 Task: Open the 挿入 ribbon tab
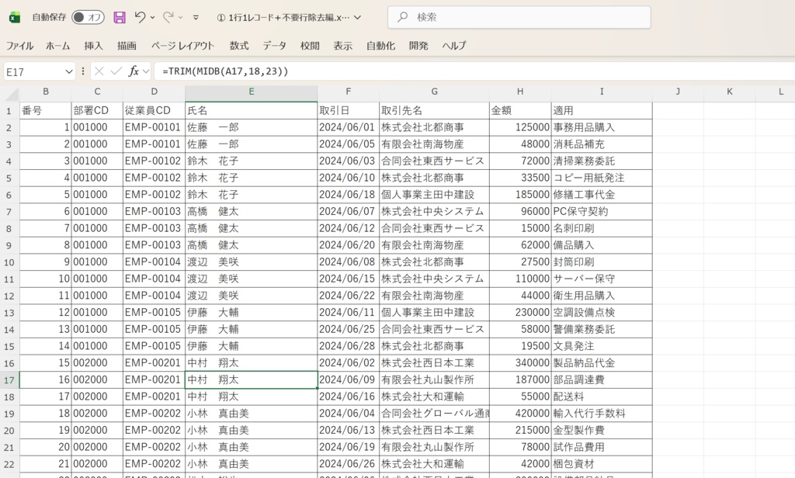pos(93,46)
